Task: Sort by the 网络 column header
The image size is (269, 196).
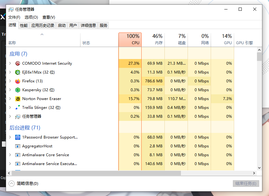Action: point(199,40)
